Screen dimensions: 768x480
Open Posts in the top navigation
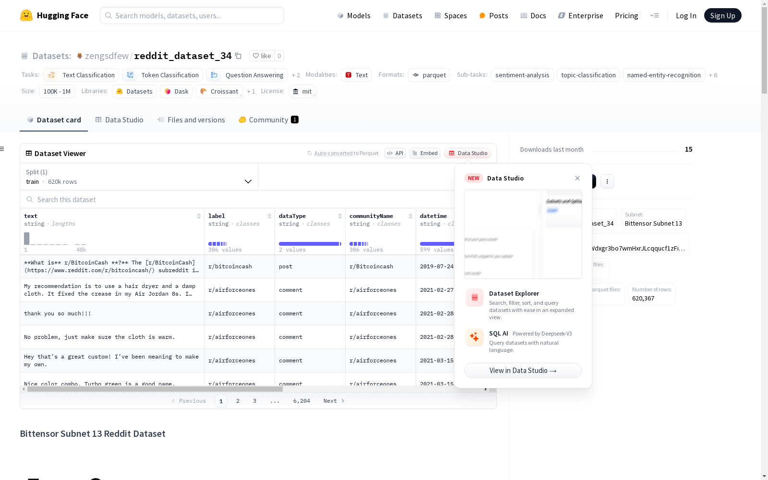tap(493, 15)
